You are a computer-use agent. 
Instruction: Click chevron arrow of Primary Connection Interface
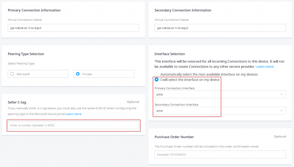[x=281, y=94]
